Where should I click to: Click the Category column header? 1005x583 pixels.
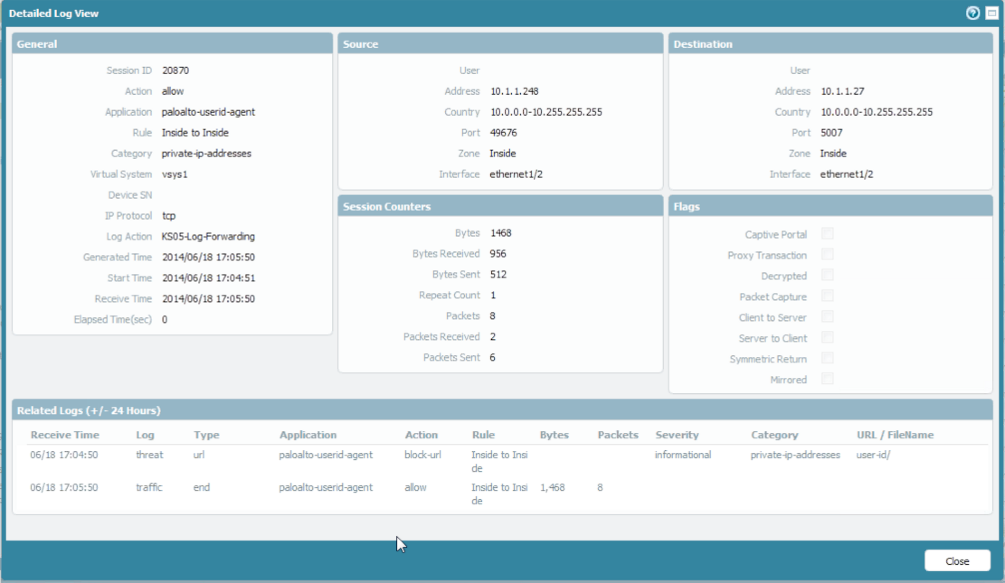point(774,435)
